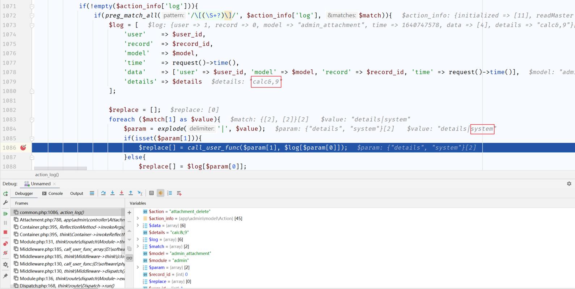Viewport: 575px width, 289px height.
Task: Move watch up arrow
Action: (129, 231)
